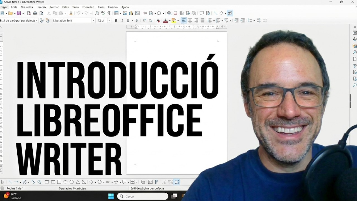Screen dimensions: 357x201
Task: Click the Insert chart icon
Action: click(x=131, y=13)
